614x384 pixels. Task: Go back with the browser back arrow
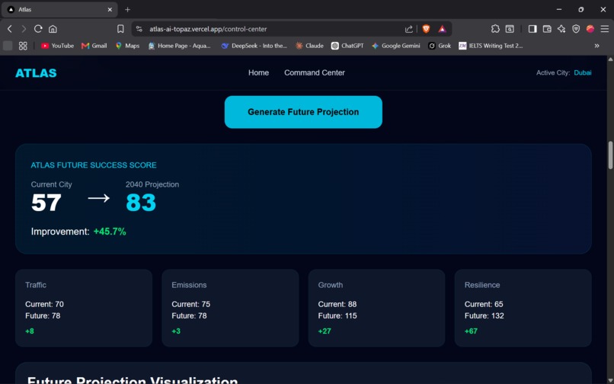[10, 29]
